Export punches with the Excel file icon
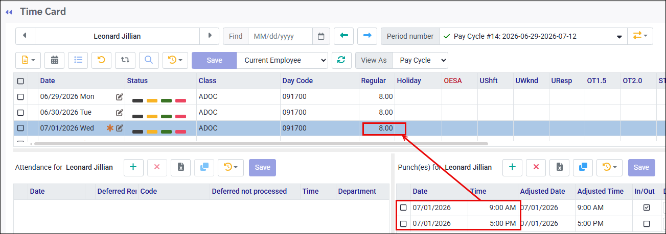This screenshot has height=234, width=666. point(560,167)
